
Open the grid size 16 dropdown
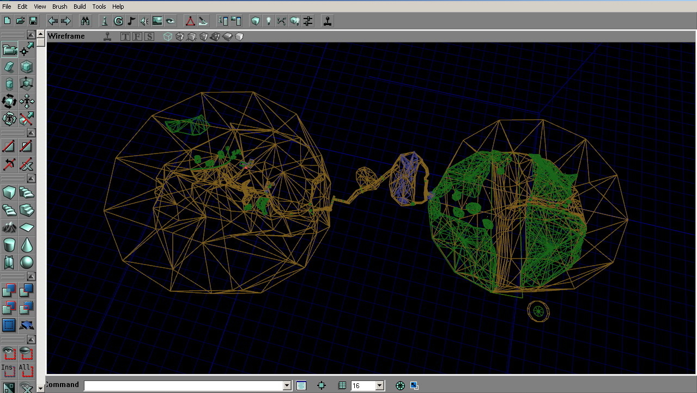pos(380,386)
